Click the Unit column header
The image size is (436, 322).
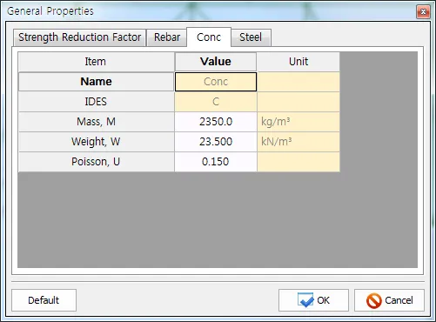(298, 62)
